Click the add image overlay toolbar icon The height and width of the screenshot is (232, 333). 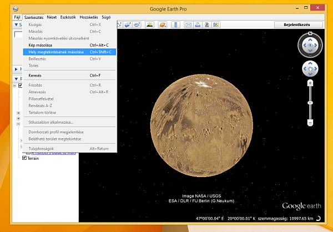click(x=128, y=24)
